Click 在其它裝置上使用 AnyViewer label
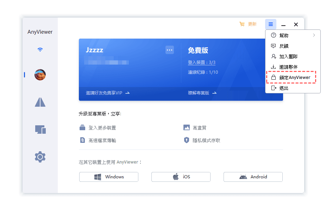This screenshot has width=332, height=212. pos(110,162)
